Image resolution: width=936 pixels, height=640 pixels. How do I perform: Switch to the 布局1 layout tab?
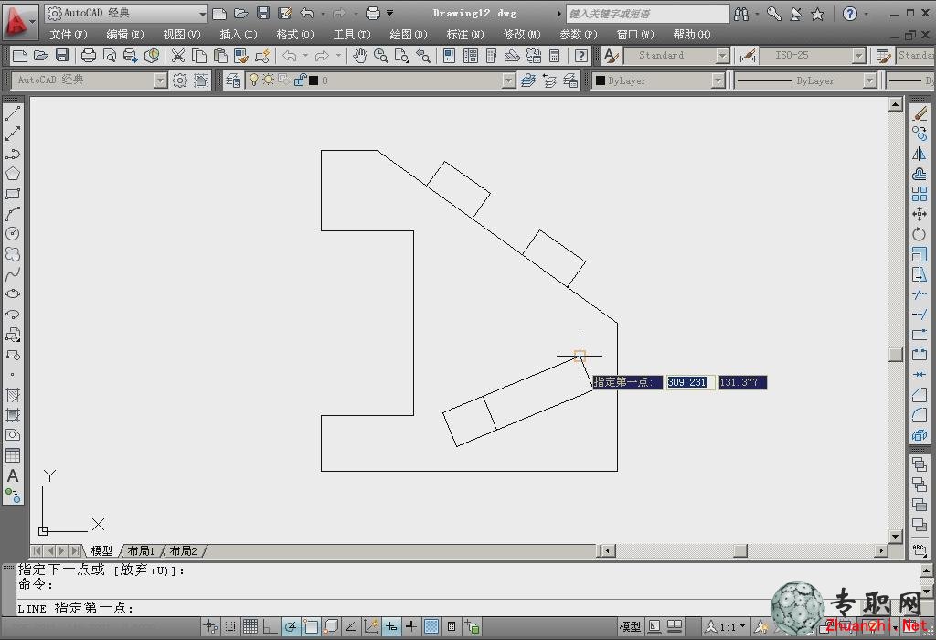(141, 550)
